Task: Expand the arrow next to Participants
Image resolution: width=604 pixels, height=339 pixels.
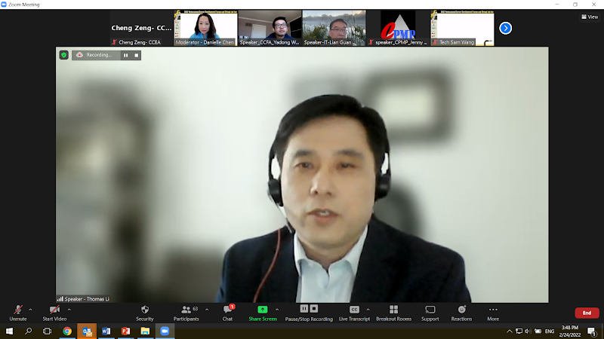Action: point(207,310)
